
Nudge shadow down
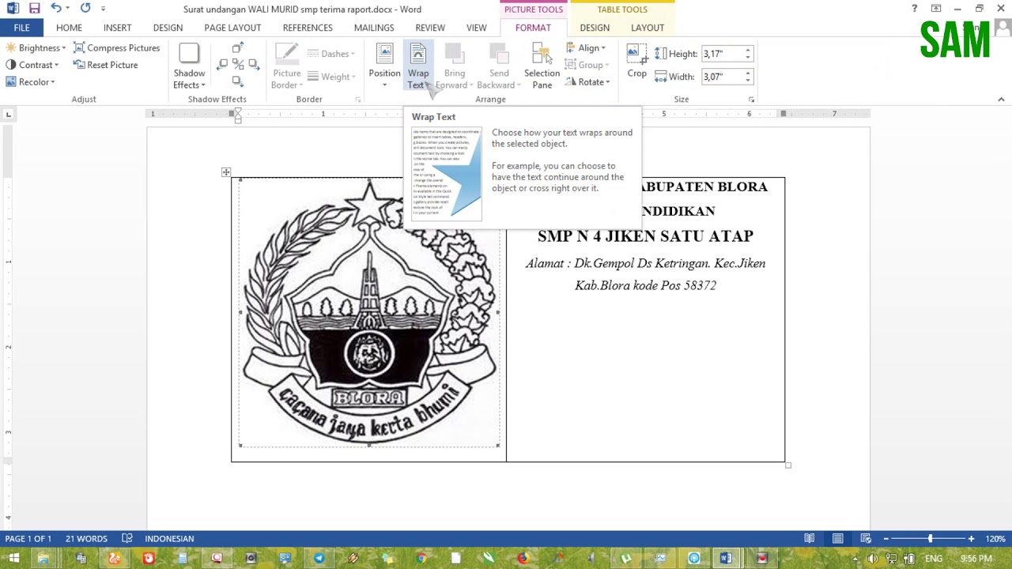[237, 81]
